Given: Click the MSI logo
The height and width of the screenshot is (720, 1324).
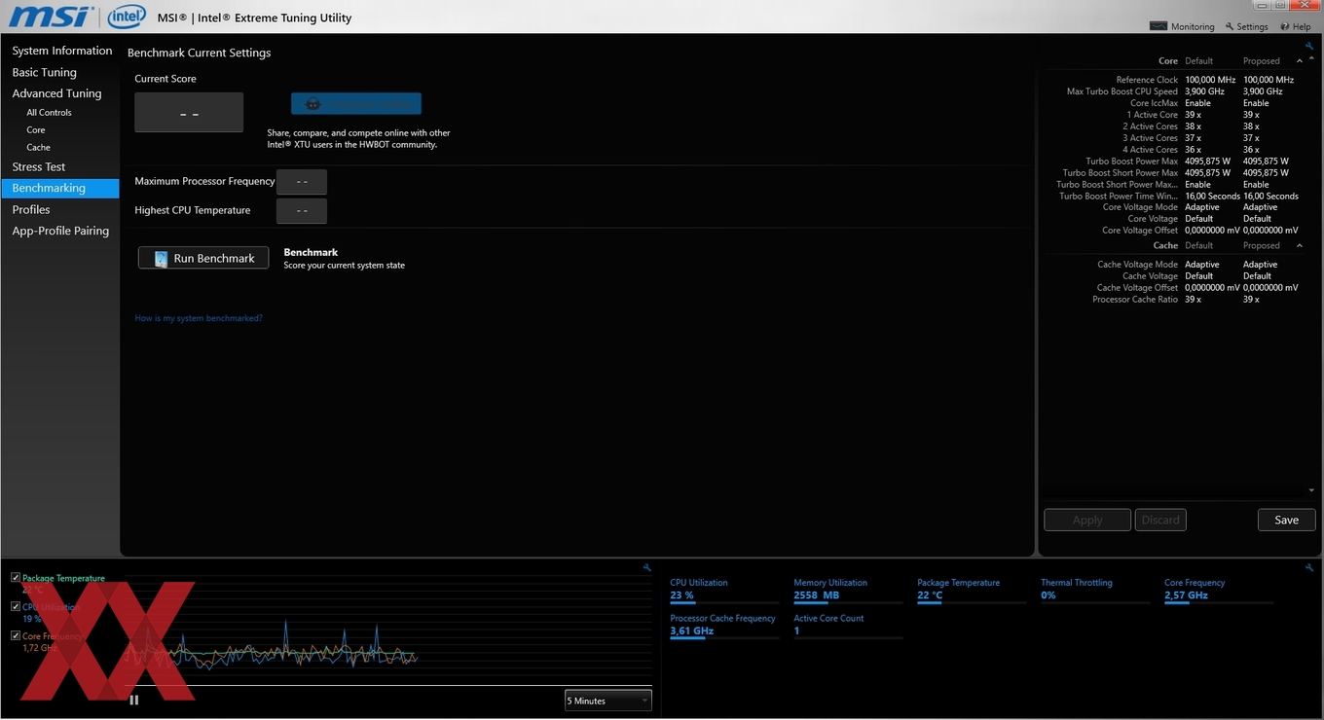Looking at the screenshot, I should pos(52,17).
